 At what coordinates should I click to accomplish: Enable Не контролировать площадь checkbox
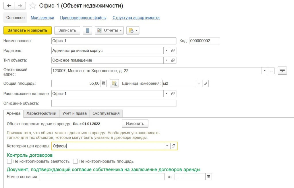(76, 161)
